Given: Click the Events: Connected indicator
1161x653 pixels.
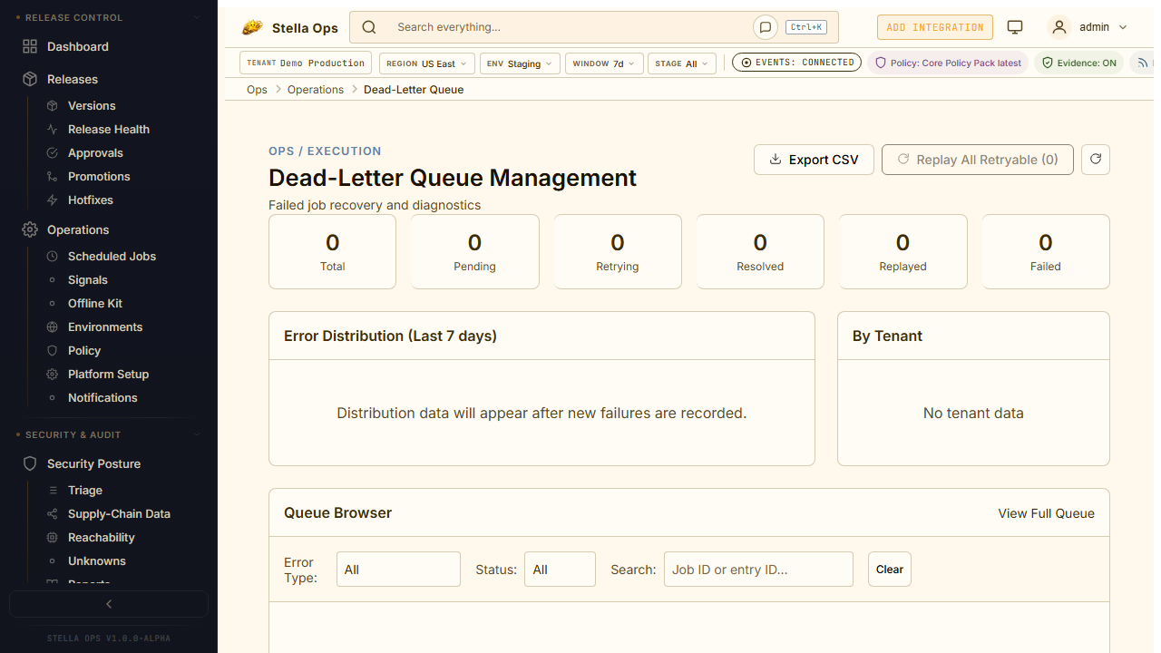Looking at the screenshot, I should pyautogui.click(x=796, y=63).
